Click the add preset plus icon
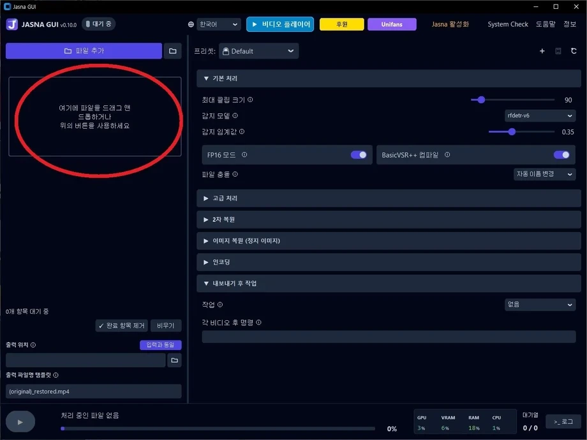Screen dimensions: 587x440 coord(542,51)
